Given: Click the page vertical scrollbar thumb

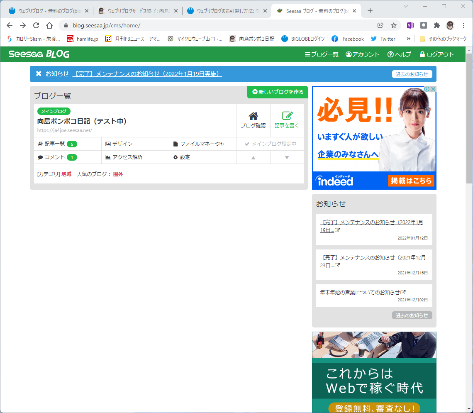Looking at the screenshot, I should click(469, 118).
